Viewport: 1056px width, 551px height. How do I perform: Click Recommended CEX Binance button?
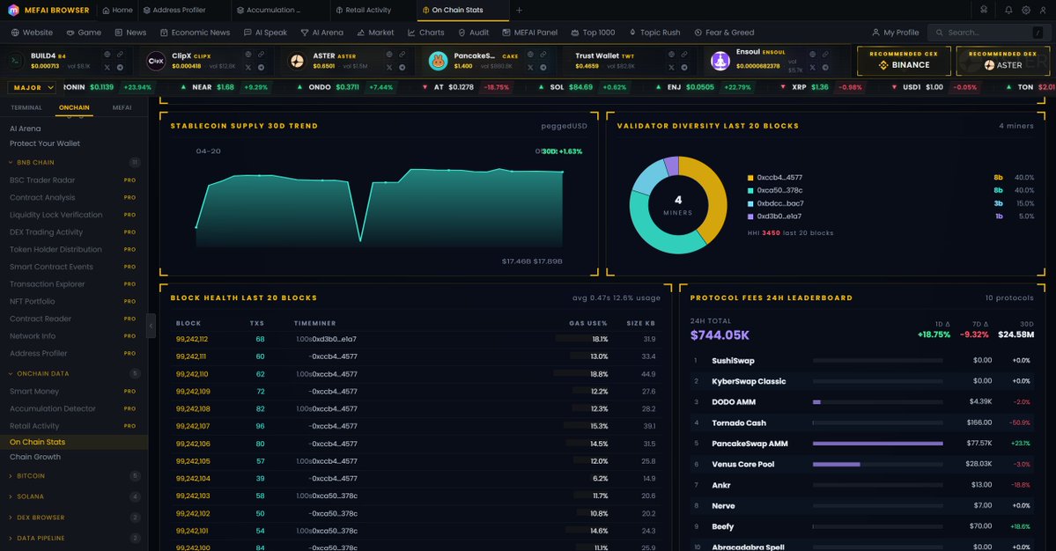click(904, 61)
